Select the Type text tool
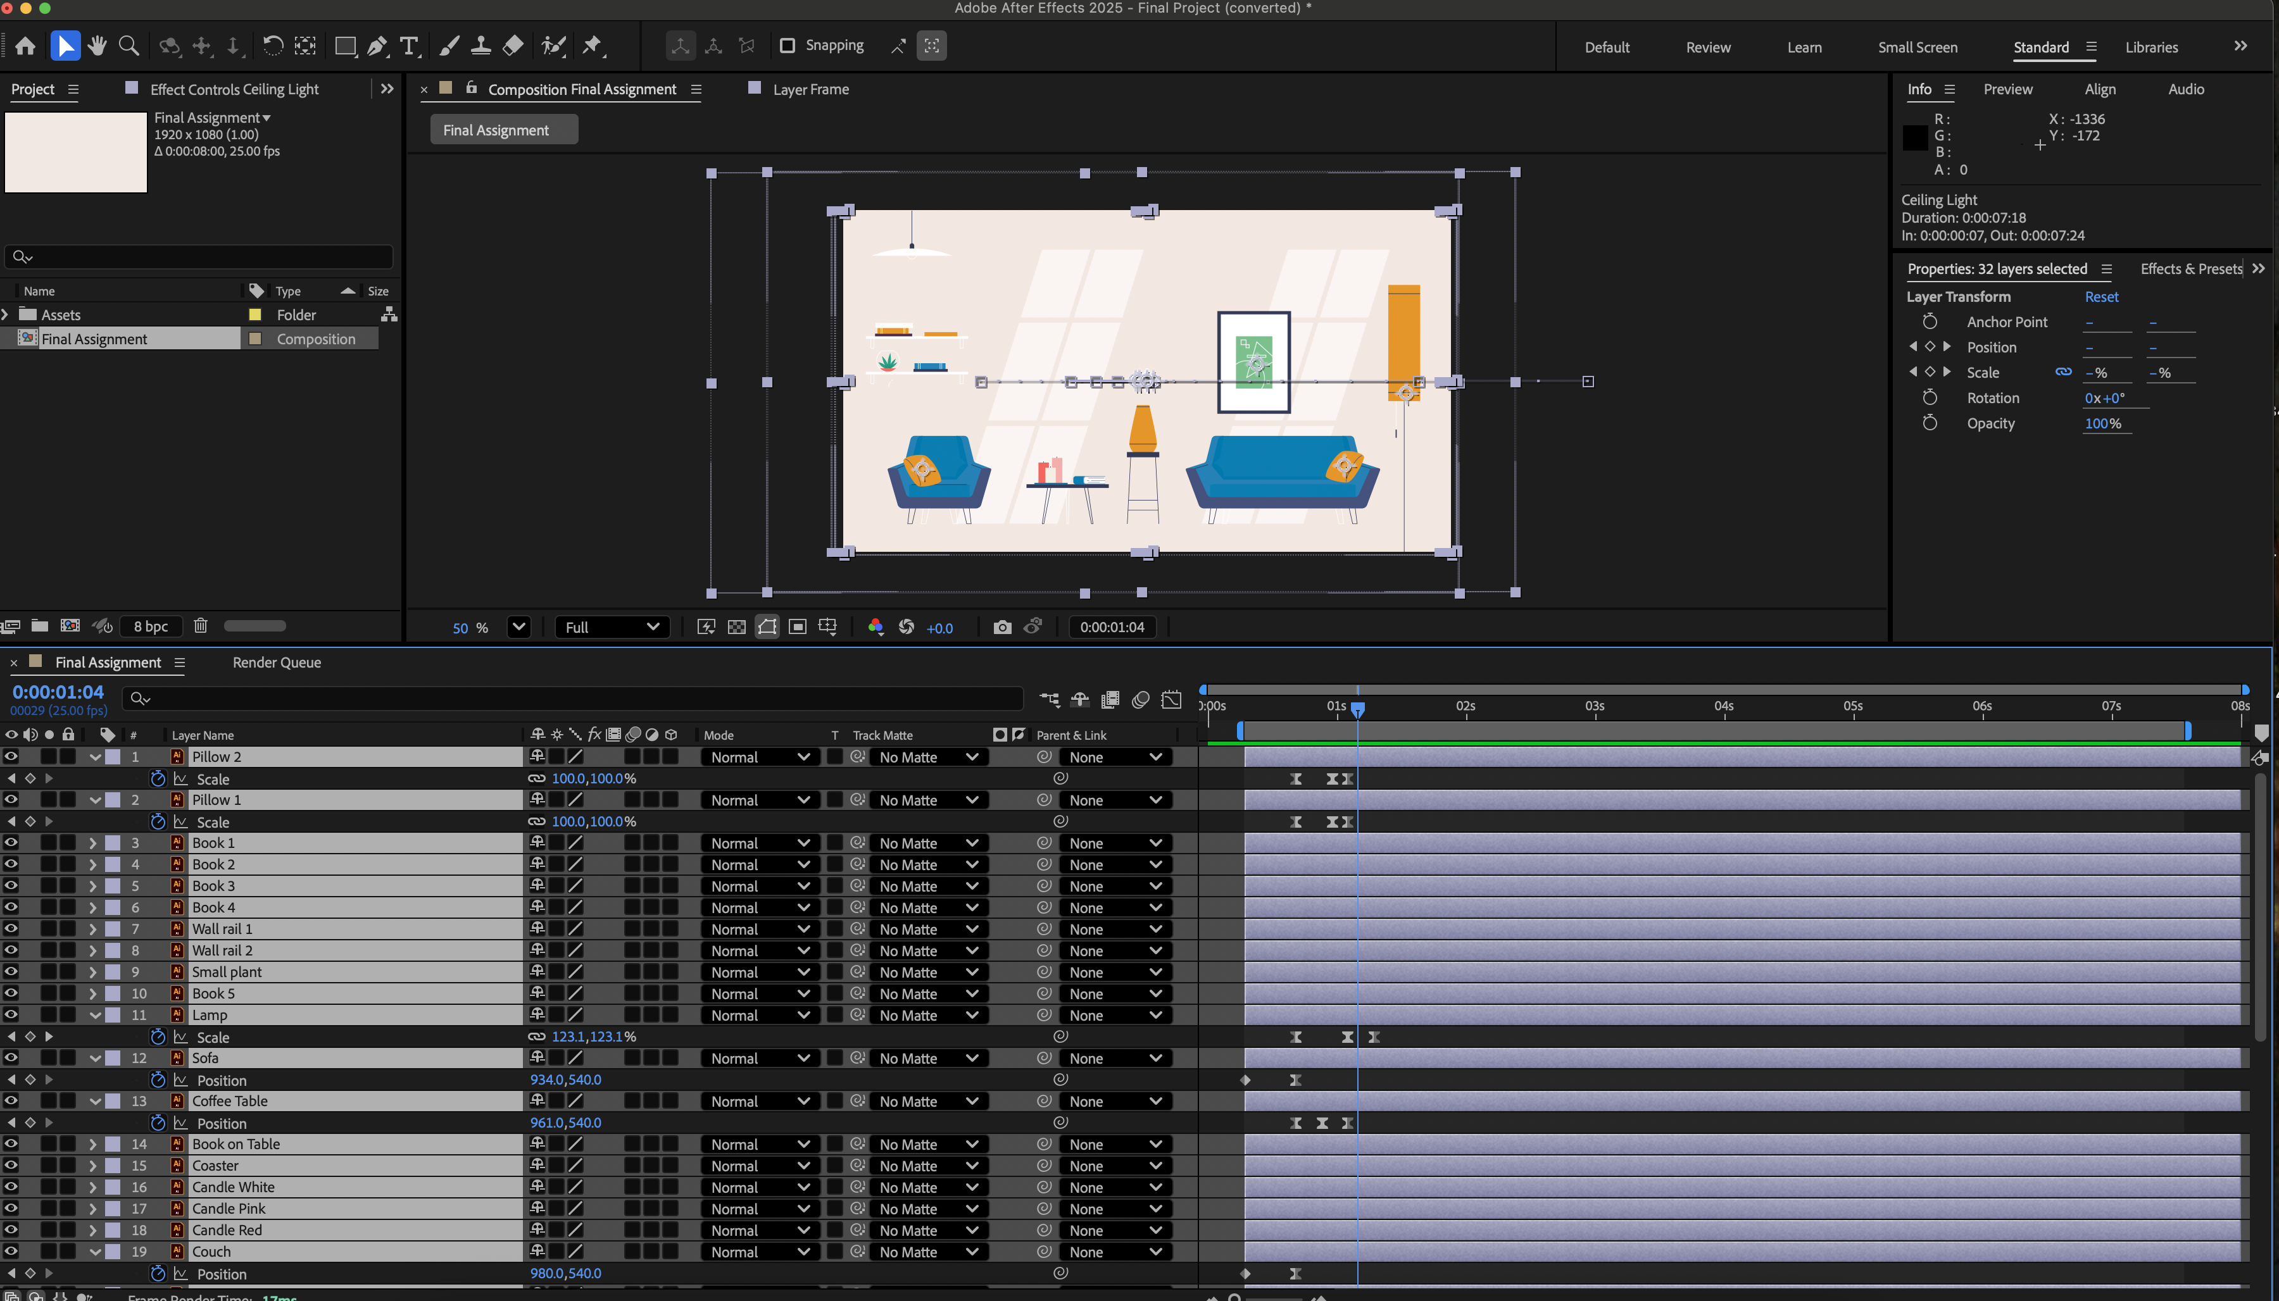Screen dimensions: 2279x1301 click(x=410, y=46)
